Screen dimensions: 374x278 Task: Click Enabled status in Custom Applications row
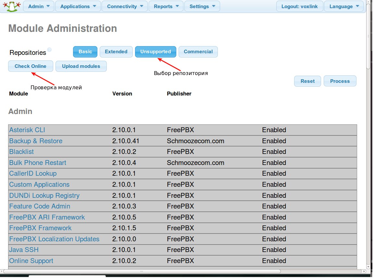point(274,184)
